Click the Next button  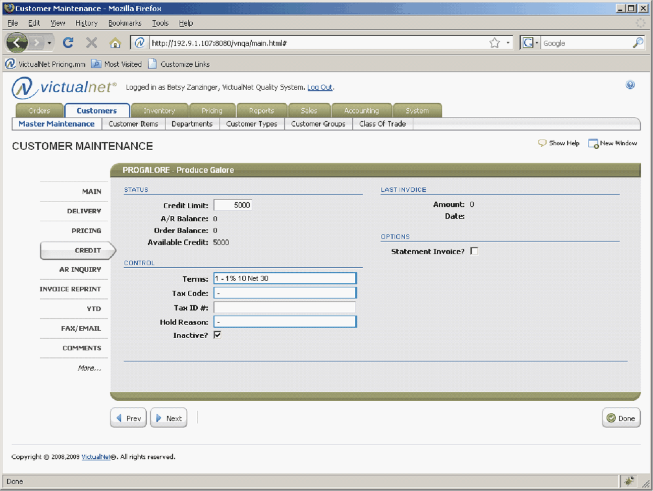point(169,418)
